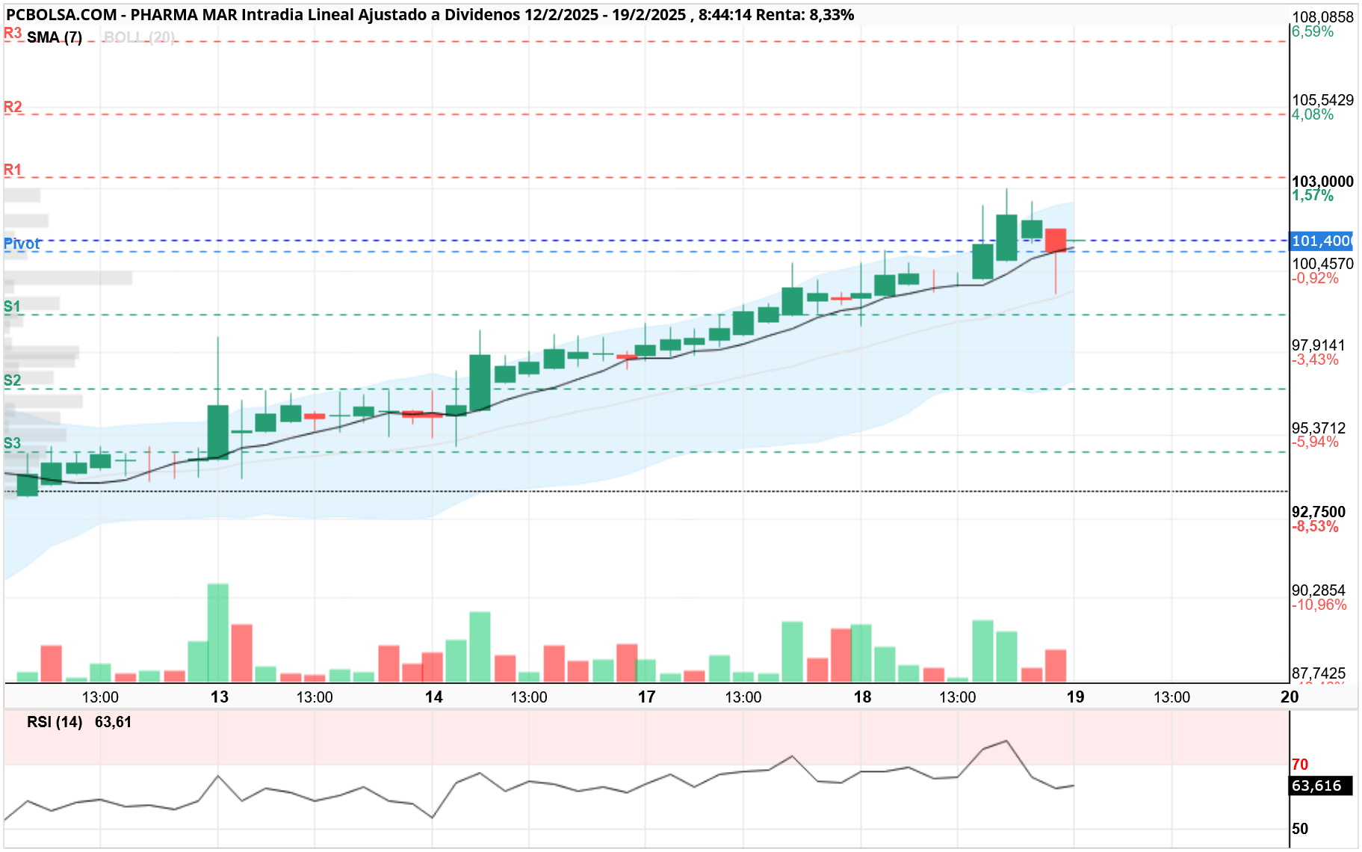Click the blue 101,400 current price tag

point(1321,241)
